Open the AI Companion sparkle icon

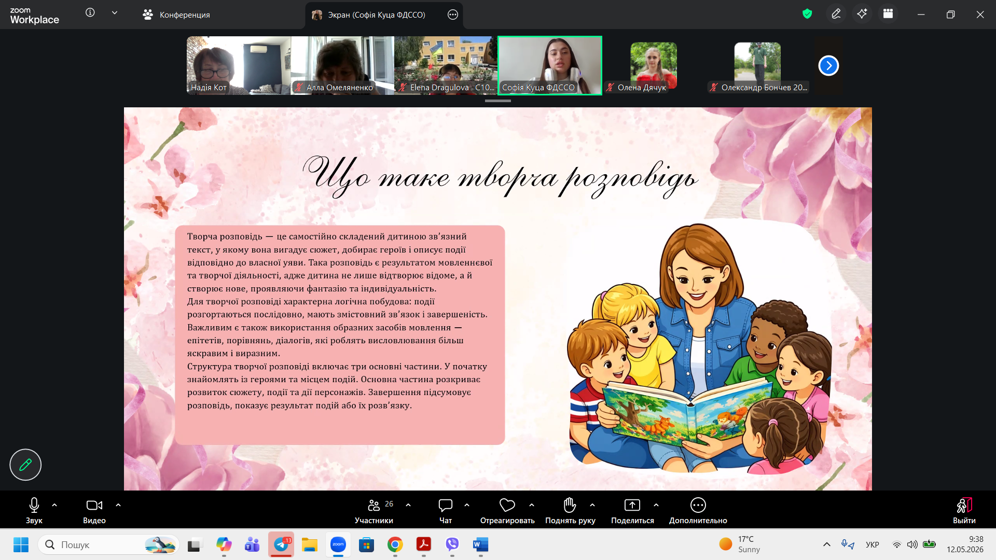point(862,15)
